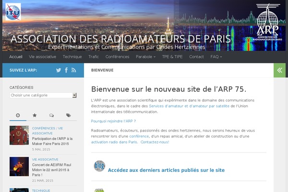Open the ARP Facebook page icon
Viewport: 288px width, 192px height.
pyautogui.click(x=66, y=70)
